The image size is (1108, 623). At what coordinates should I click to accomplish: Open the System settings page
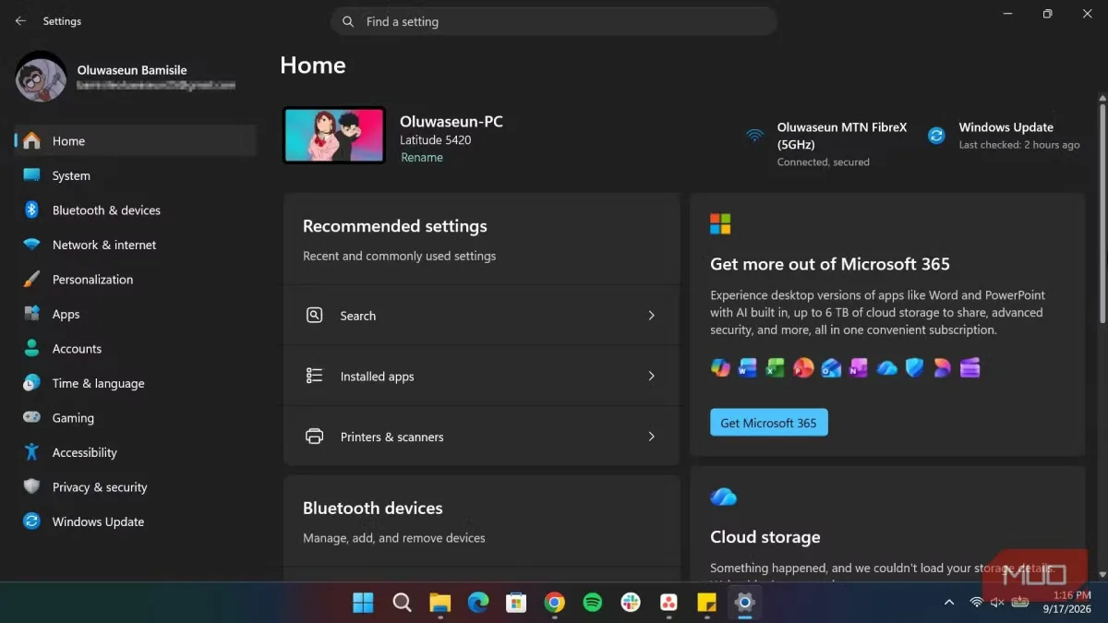coord(135,175)
